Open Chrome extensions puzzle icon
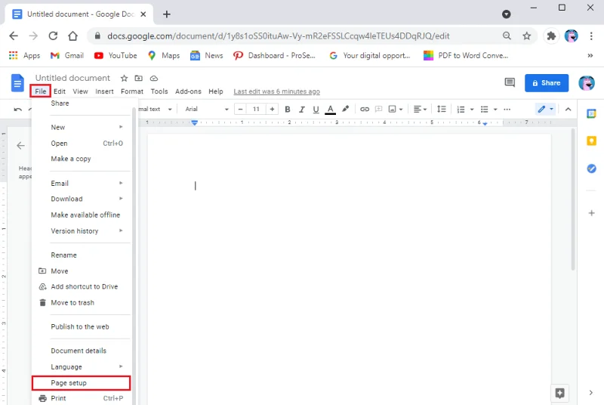604x405 pixels. point(551,36)
